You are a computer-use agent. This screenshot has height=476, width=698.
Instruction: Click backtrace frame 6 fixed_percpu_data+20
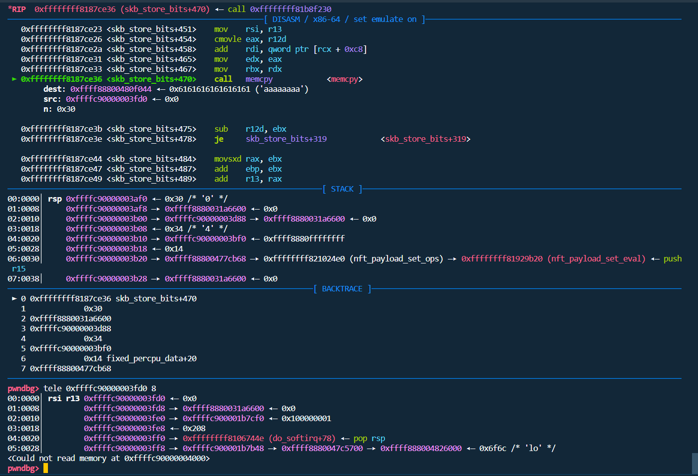[109, 358]
